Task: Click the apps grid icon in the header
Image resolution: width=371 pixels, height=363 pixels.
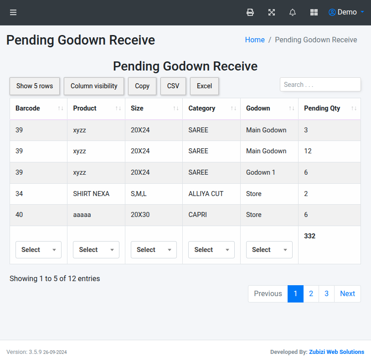Action: click(314, 12)
